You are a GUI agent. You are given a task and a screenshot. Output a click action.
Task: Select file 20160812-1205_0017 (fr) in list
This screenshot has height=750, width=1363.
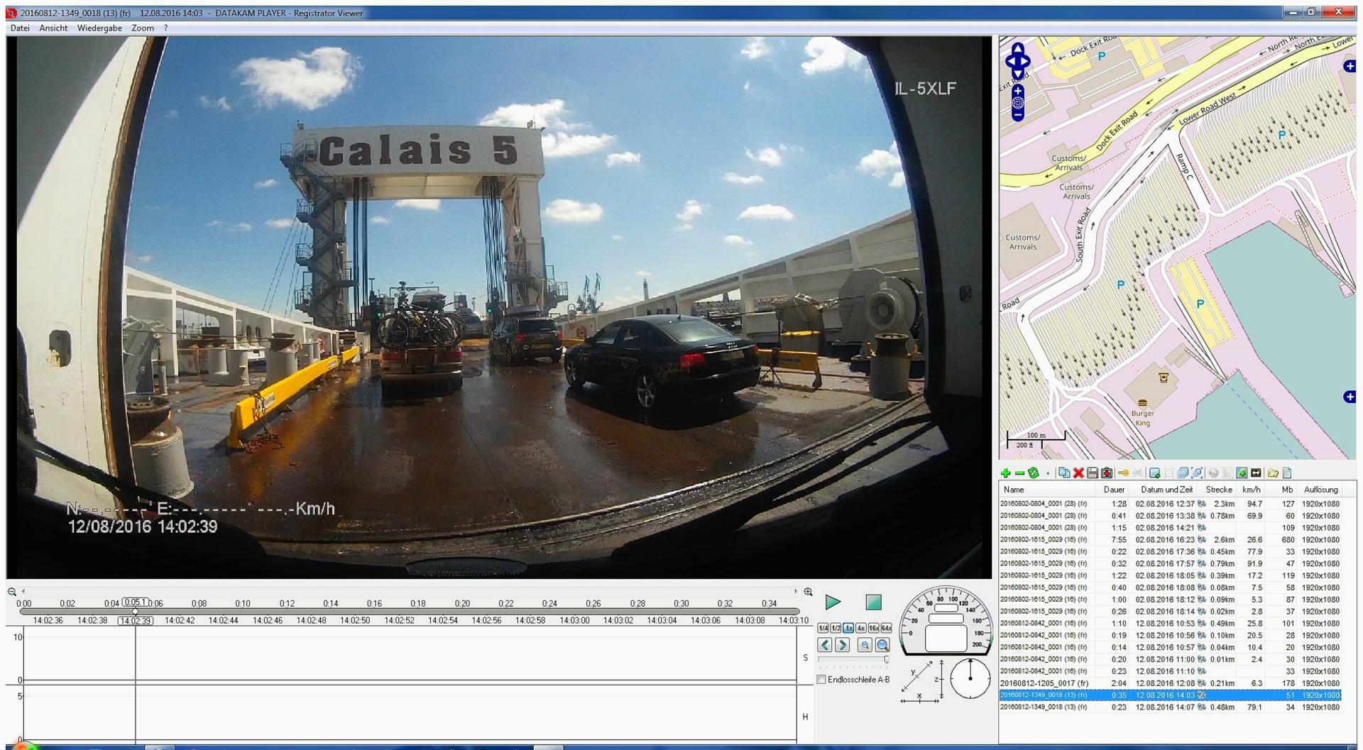pyautogui.click(x=1170, y=683)
